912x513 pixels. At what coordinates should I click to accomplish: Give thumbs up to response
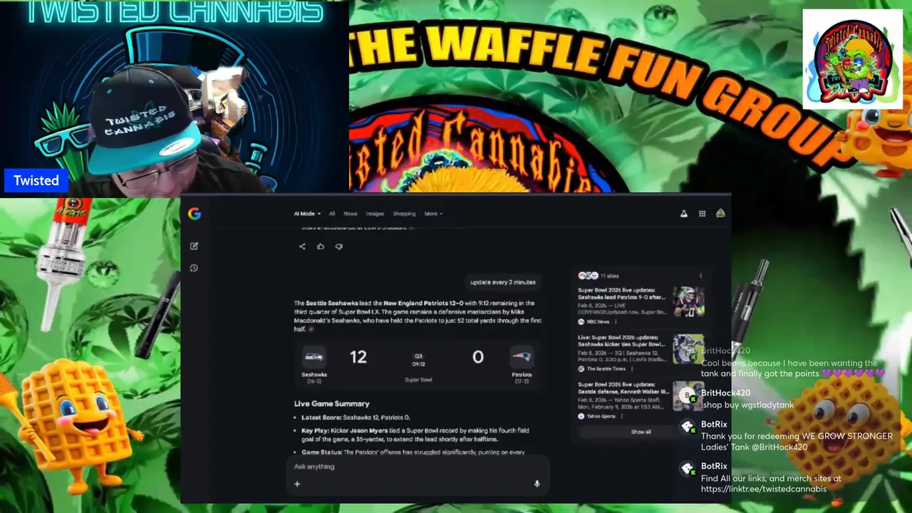pyautogui.click(x=321, y=247)
